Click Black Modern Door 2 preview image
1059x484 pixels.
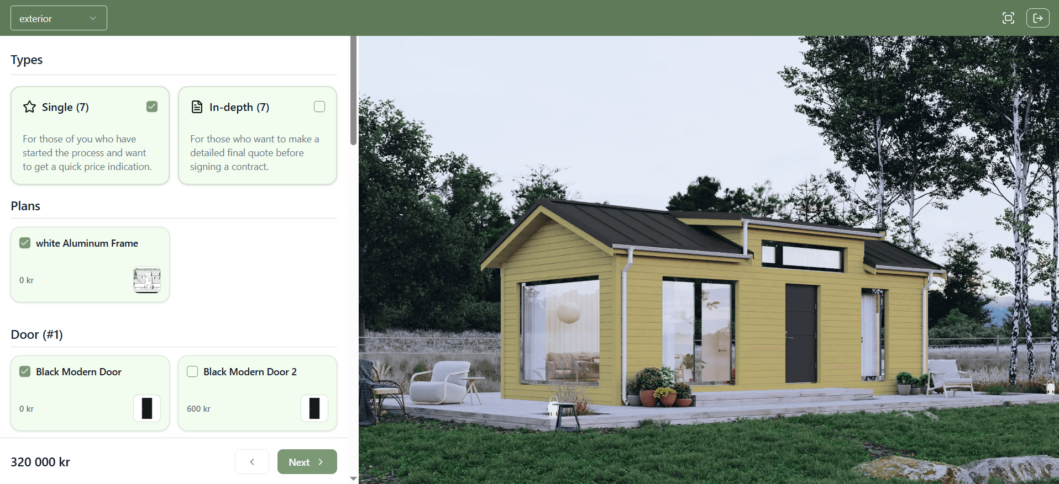coord(314,408)
